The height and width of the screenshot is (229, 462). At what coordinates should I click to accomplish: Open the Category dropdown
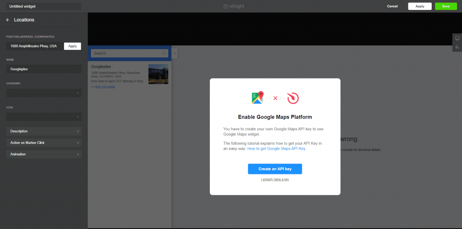point(44,93)
